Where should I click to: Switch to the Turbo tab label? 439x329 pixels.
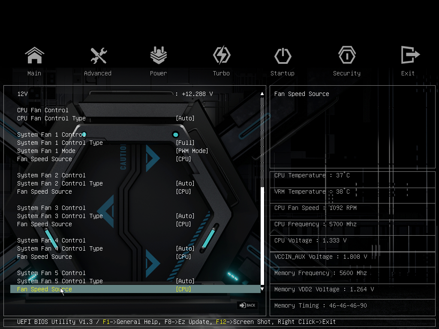pyautogui.click(x=221, y=73)
